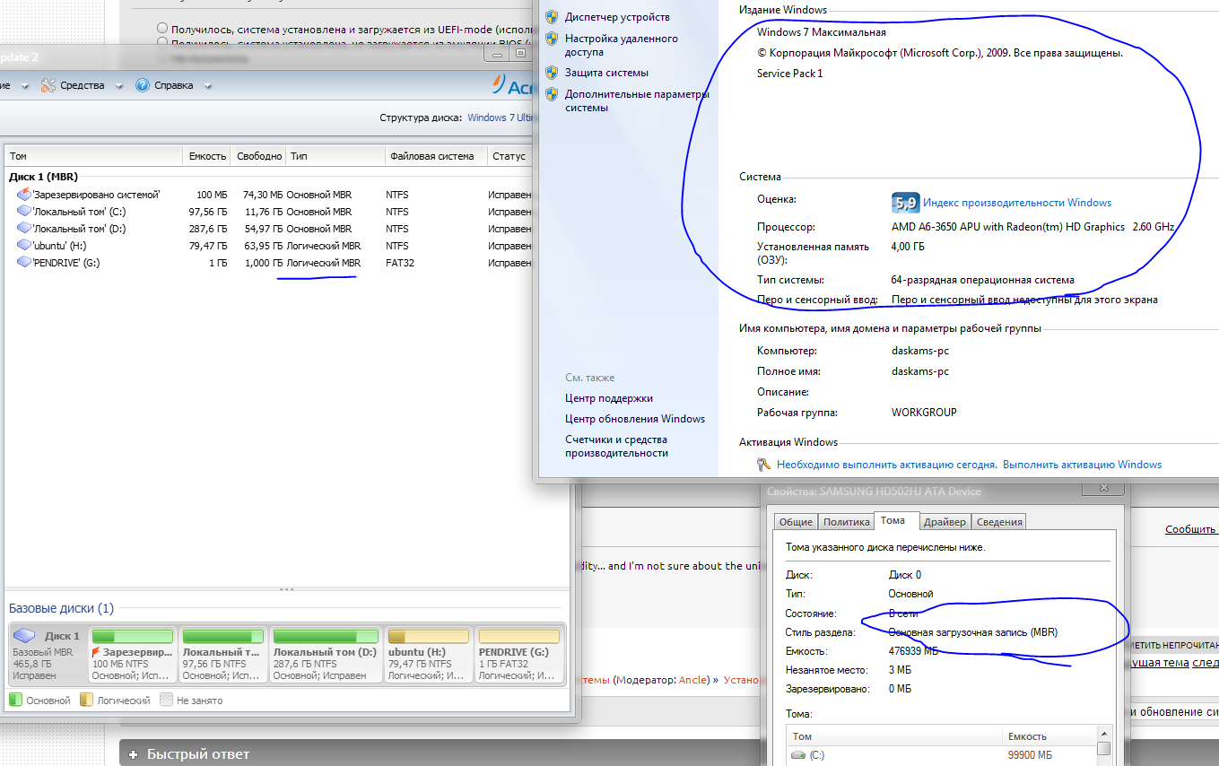This screenshot has height=766, width=1219.
Task: Click activation keys icon
Action: tap(763, 465)
